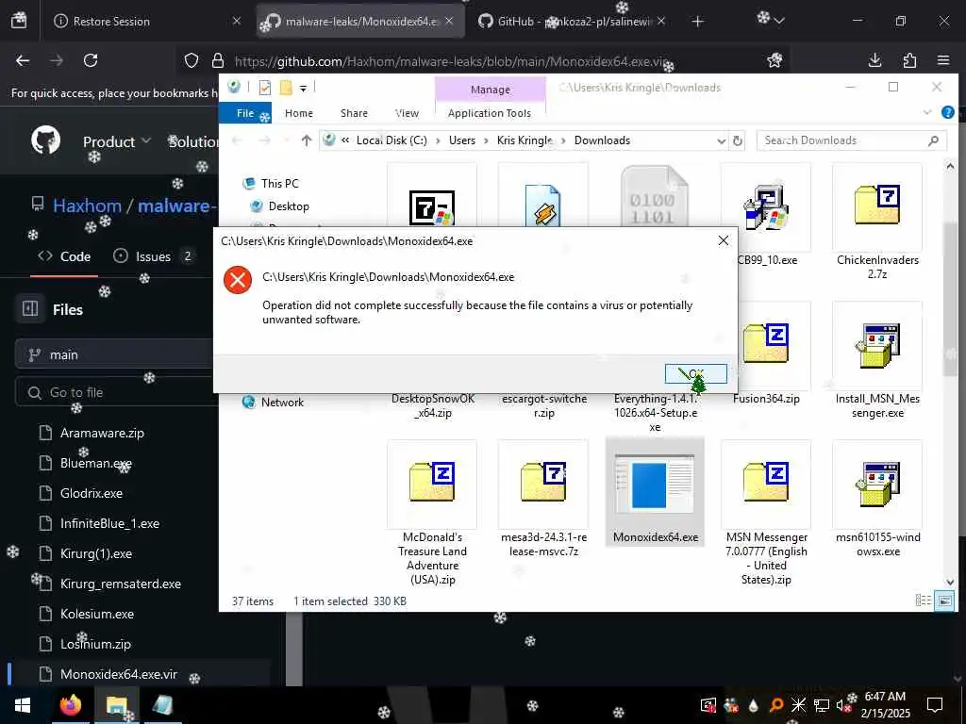The height and width of the screenshot is (724, 966).
Task: Open Firefox from the taskbar
Action: (x=71, y=705)
